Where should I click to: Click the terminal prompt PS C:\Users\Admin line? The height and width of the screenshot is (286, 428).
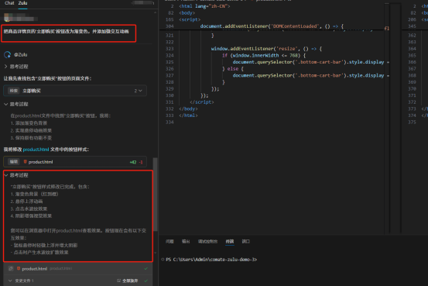[x=211, y=260]
